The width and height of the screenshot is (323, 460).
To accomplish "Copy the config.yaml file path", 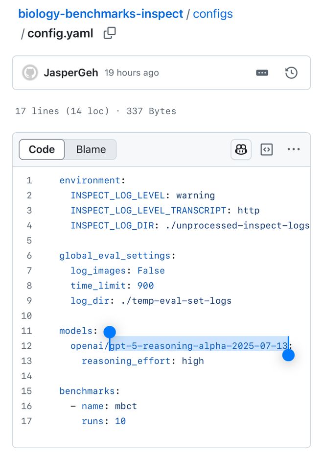I will tap(109, 33).
